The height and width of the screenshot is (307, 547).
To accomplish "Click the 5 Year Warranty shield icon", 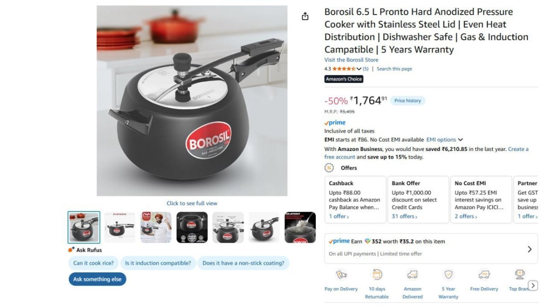I will click(x=449, y=275).
